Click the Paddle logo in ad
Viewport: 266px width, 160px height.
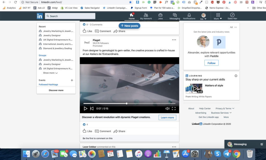[x=219, y=42]
